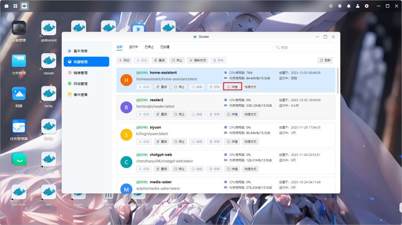402x225 pixels.
Task: Click Docker icon in top taskbar
Action: pyautogui.click(x=24, y=6)
